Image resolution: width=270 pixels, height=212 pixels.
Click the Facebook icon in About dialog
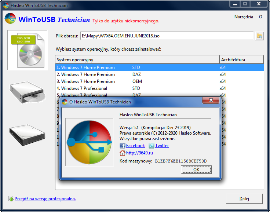tap(123, 146)
